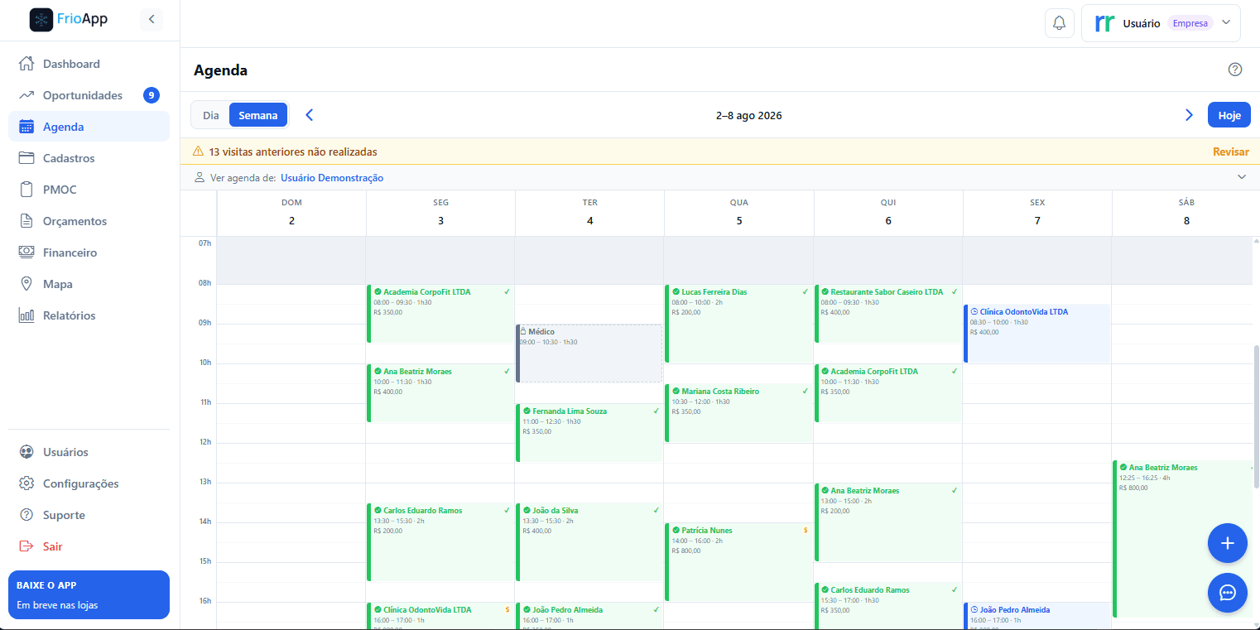Click the Relatórios bar chart icon
This screenshot has height=630, width=1260.
[x=26, y=315]
